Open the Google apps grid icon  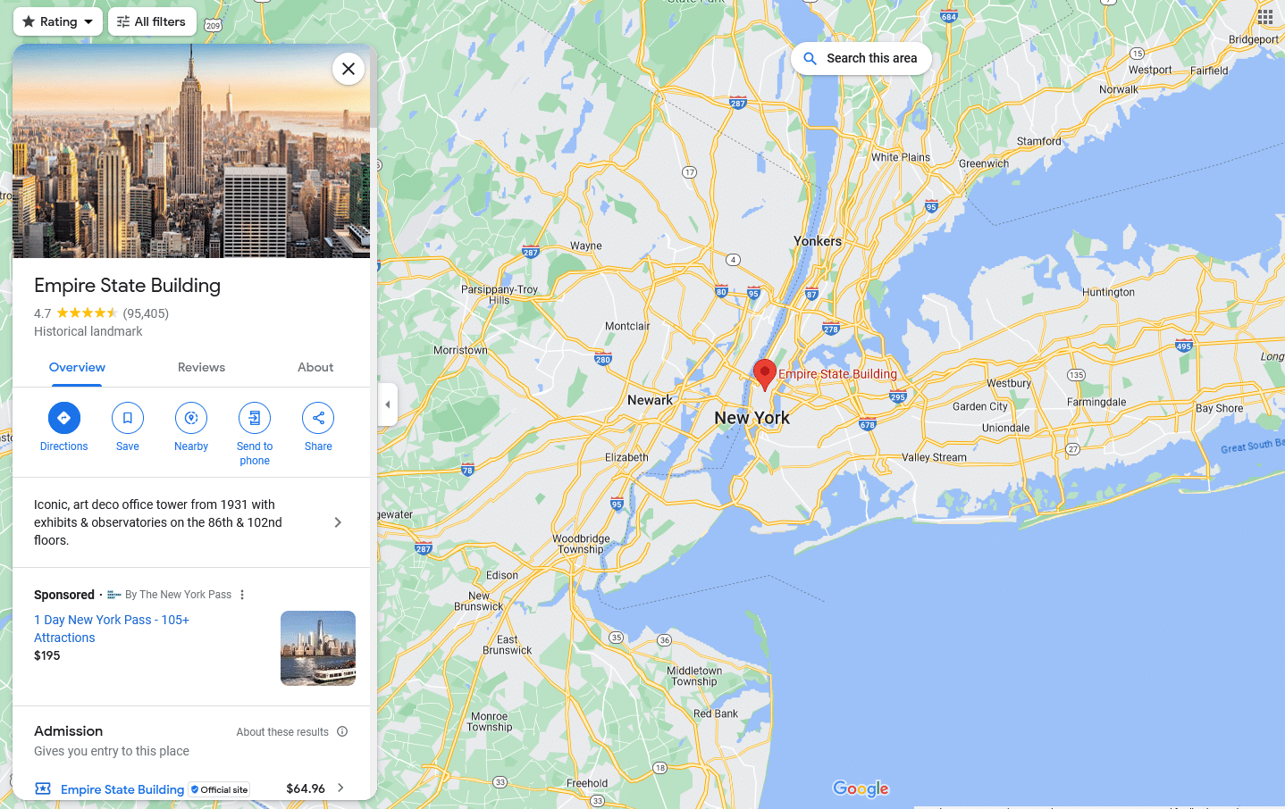point(1265,17)
